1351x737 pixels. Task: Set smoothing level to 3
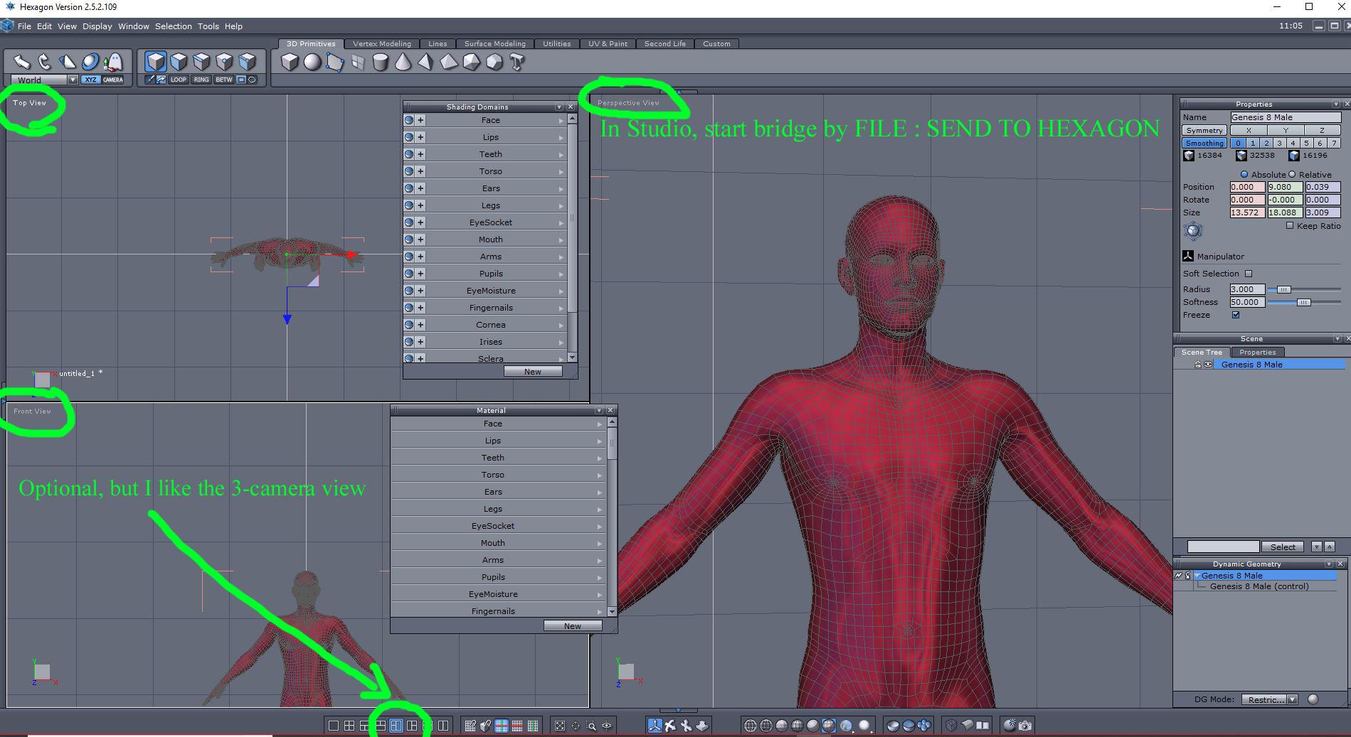click(1279, 143)
